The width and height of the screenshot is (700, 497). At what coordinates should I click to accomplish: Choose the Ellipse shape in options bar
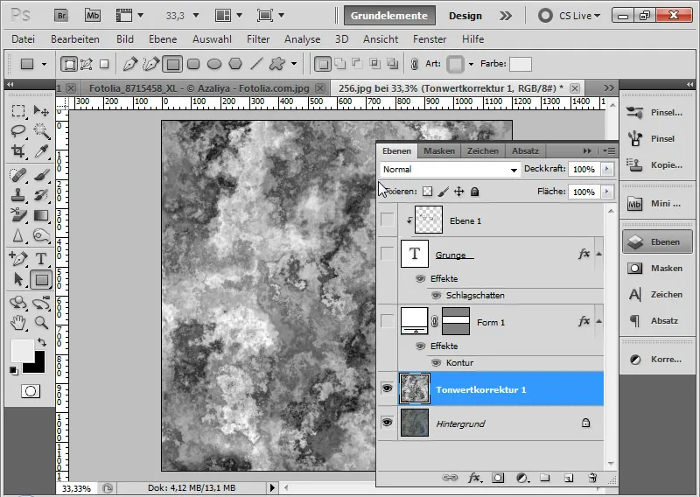214,64
